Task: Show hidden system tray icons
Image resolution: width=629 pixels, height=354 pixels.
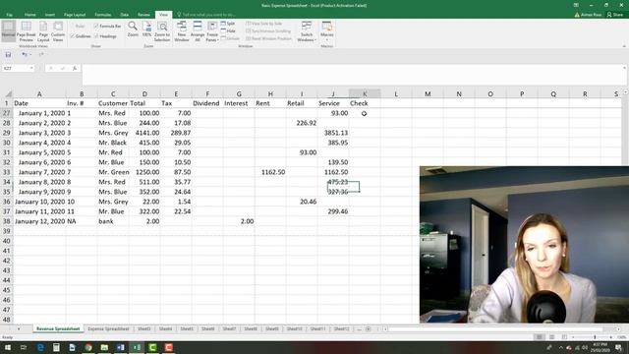Action: point(561,347)
